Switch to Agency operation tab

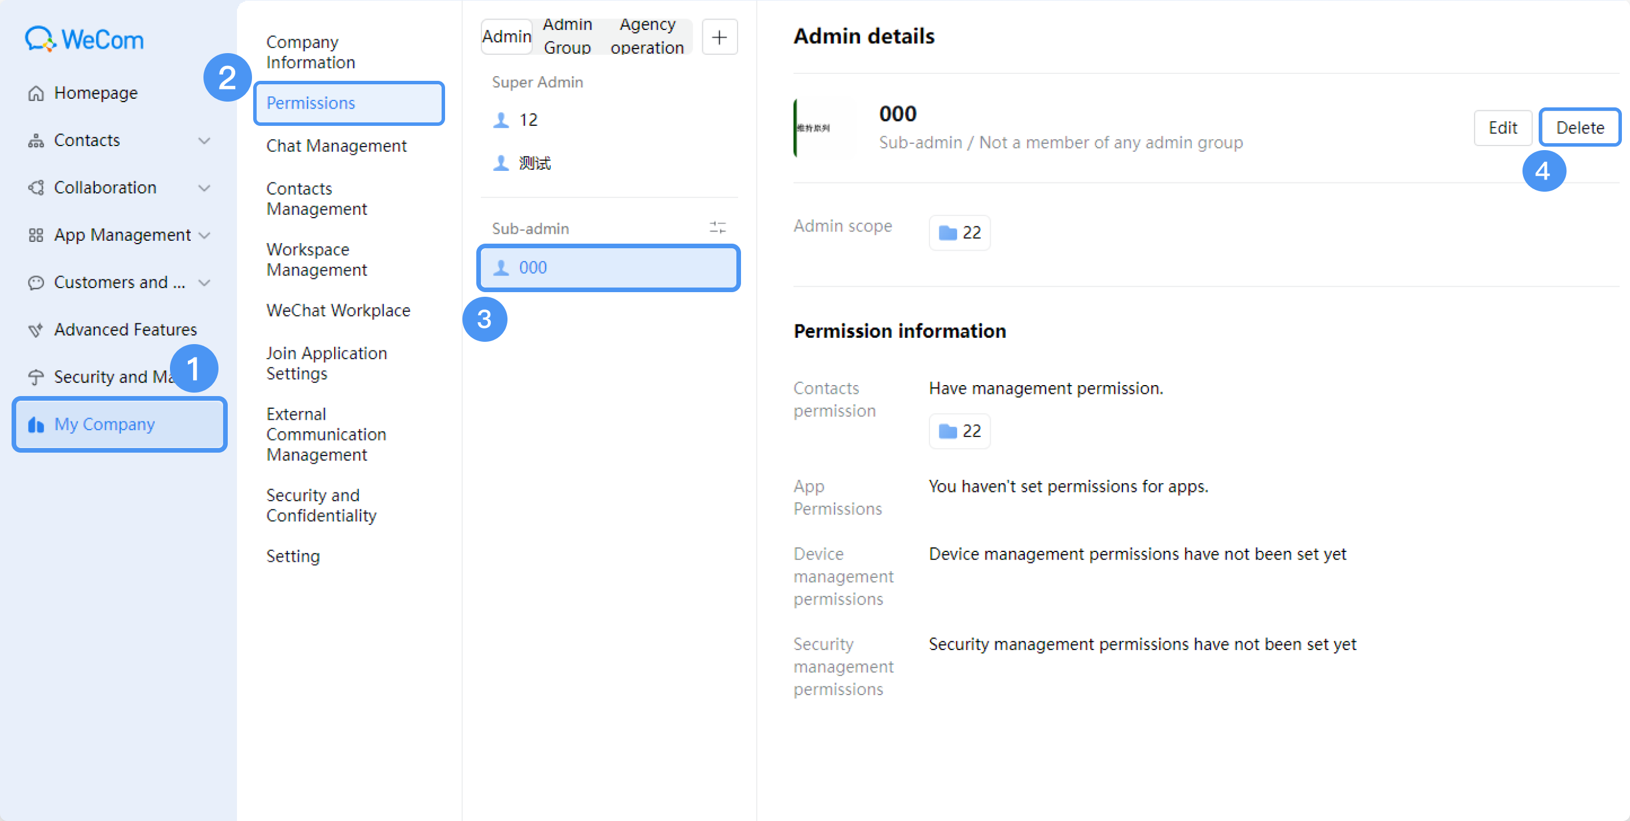point(647,36)
